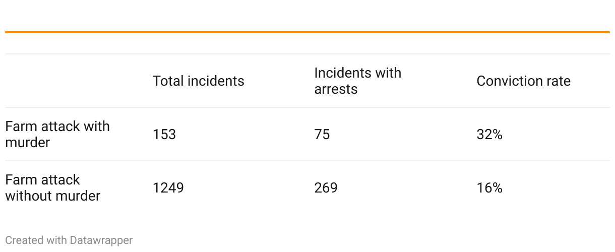
Task: Click the 16% conviction rate cell
Action: click(x=489, y=188)
